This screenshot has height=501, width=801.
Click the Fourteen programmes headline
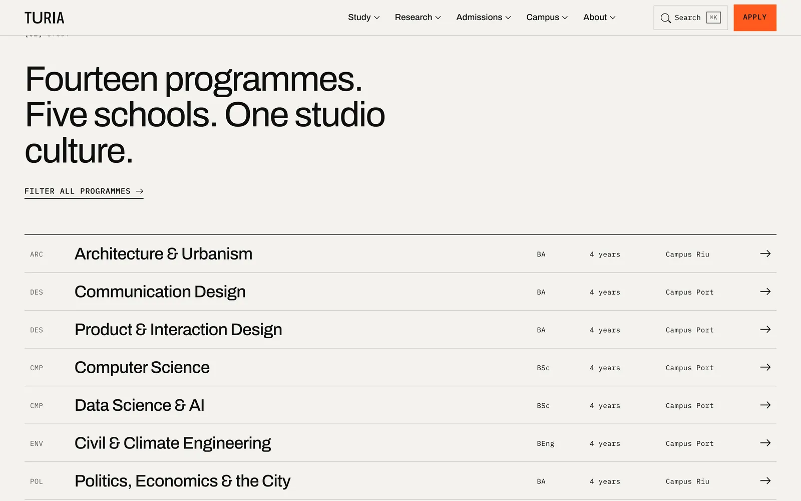pyautogui.click(x=205, y=115)
